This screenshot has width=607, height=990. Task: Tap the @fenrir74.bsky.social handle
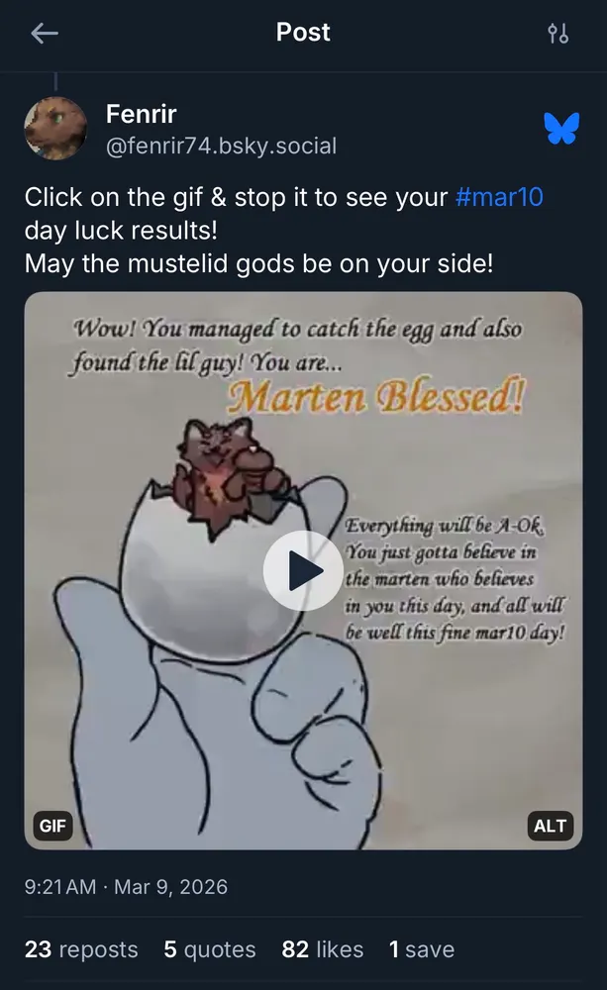[221, 146]
